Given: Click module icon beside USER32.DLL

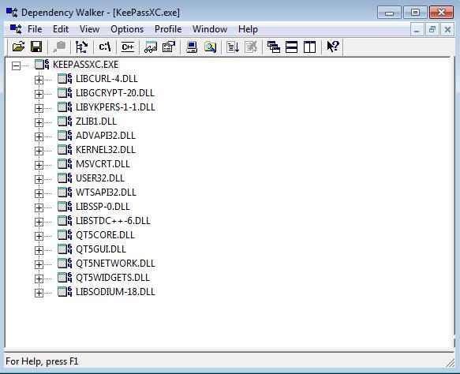Looking at the screenshot, I should click(x=65, y=178).
